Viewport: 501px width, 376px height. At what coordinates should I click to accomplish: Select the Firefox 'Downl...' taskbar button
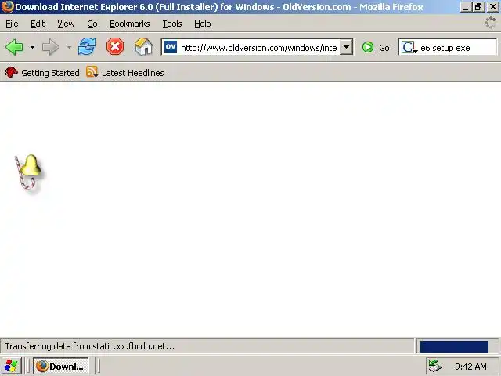tap(61, 366)
